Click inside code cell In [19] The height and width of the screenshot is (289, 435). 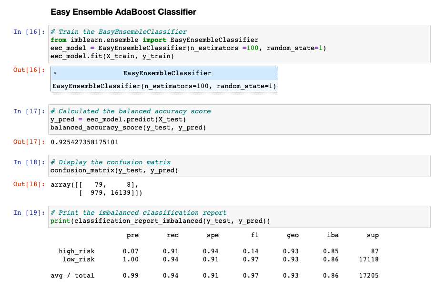[x=239, y=217]
